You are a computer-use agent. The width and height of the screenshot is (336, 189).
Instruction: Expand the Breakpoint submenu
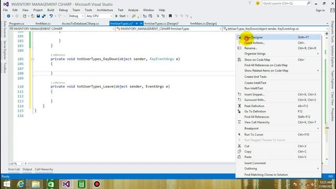278,129
